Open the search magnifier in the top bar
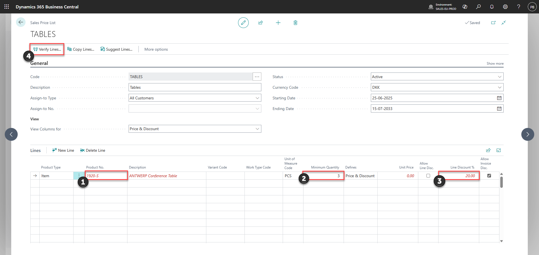The height and width of the screenshot is (255, 539). pos(478,7)
